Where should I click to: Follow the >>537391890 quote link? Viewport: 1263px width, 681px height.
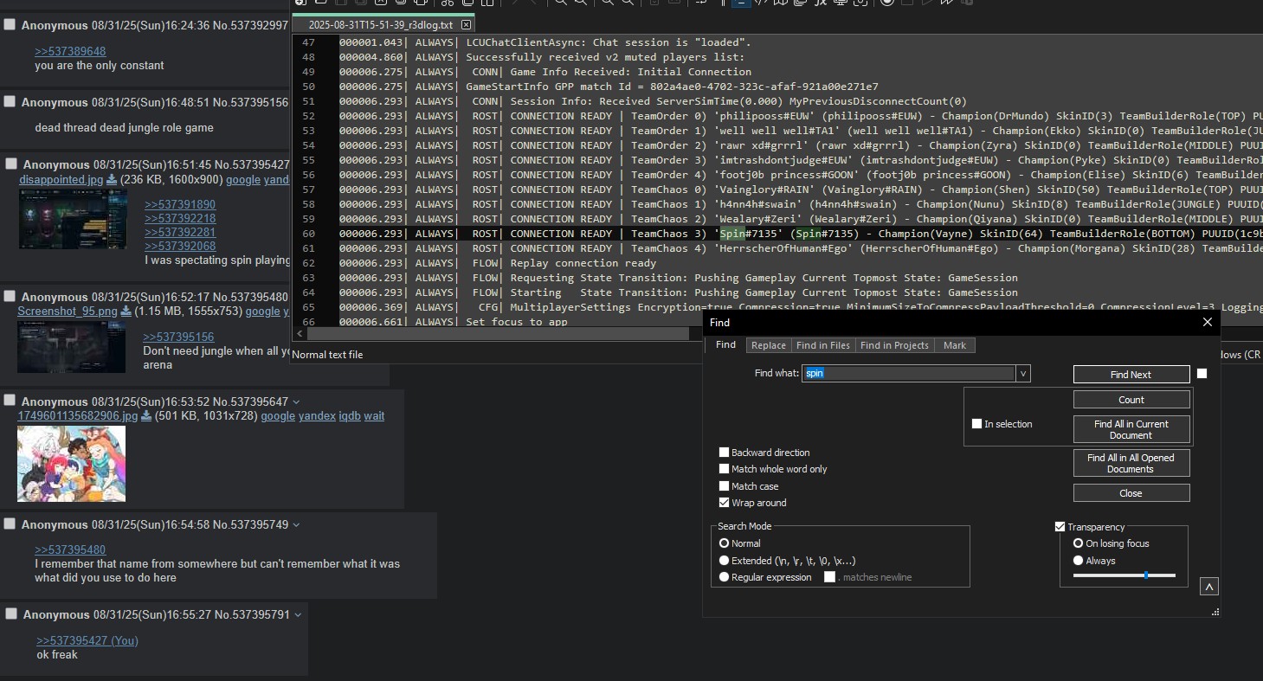(180, 205)
